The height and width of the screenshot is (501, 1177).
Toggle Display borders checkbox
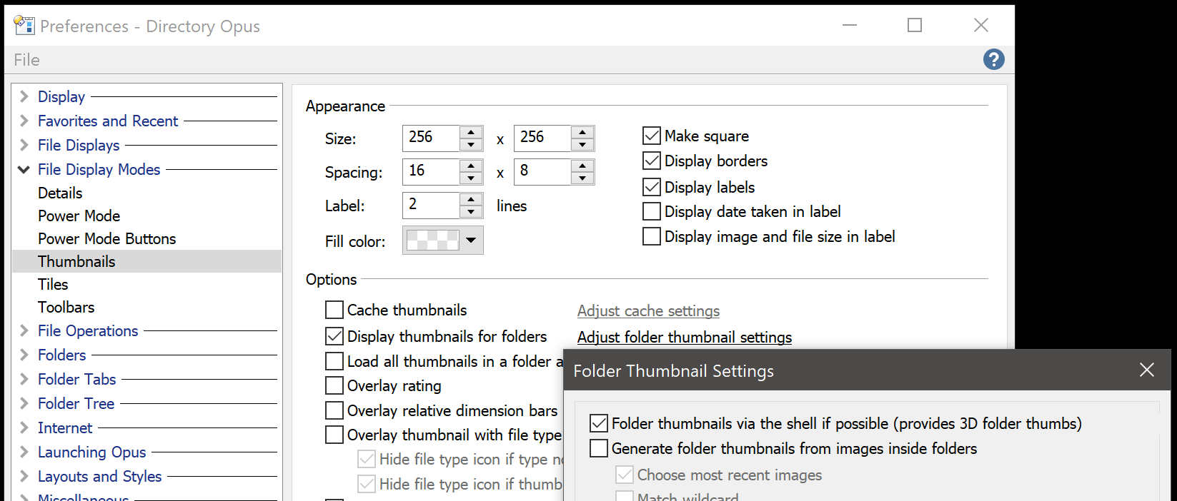click(x=652, y=161)
